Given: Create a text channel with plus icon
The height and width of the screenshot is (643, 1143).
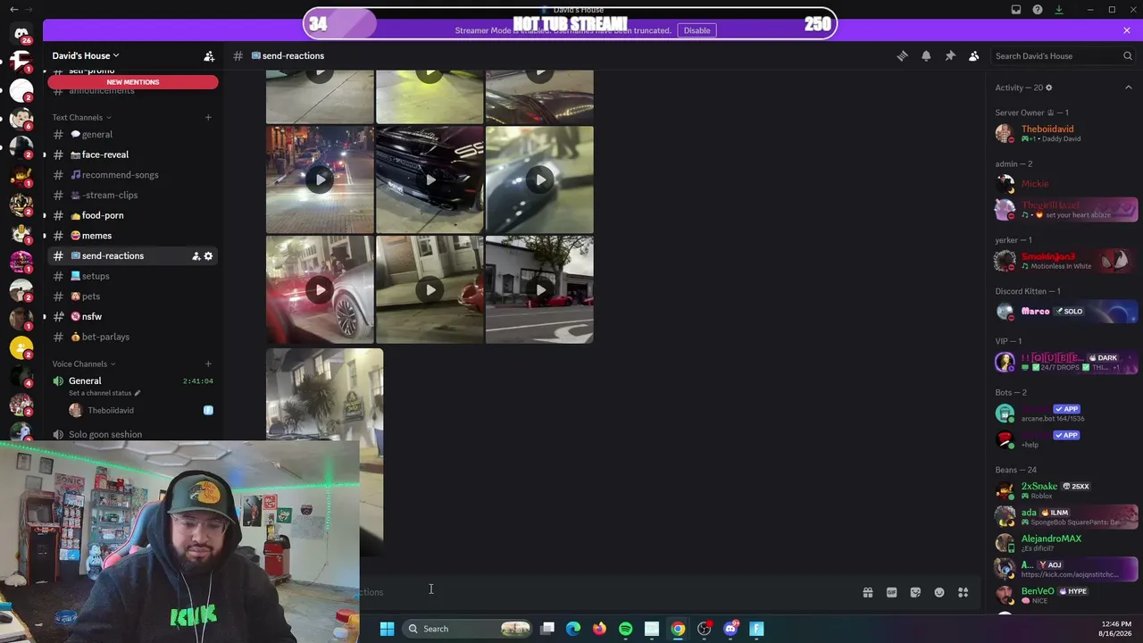Looking at the screenshot, I should (208, 117).
